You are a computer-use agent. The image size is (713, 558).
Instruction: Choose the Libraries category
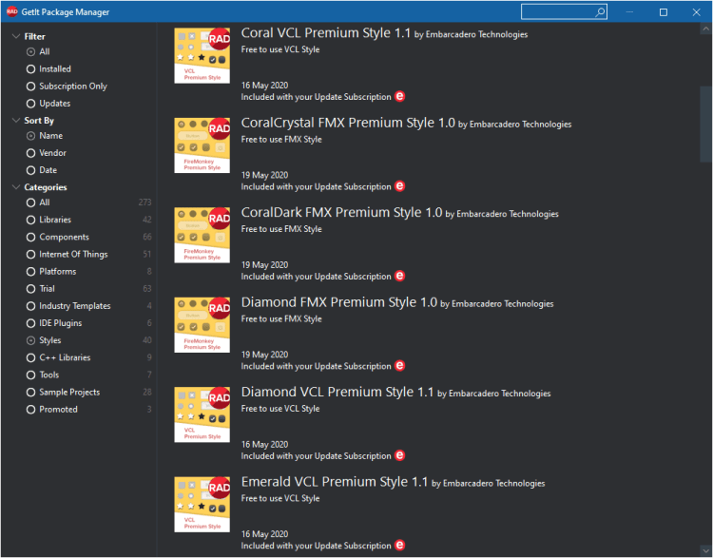(x=48, y=221)
